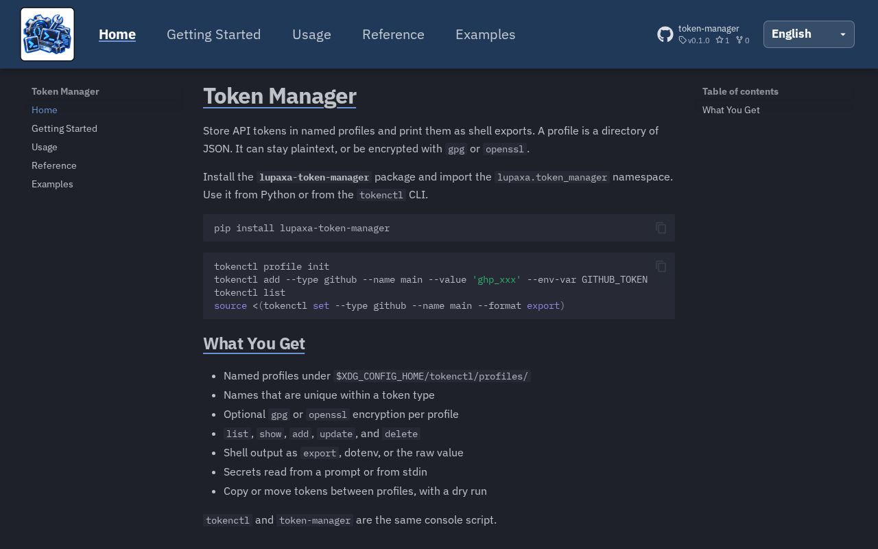This screenshot has width=878, height=549.
Task: Click the token-manager repository name link
Action: [x=709, y=28]
